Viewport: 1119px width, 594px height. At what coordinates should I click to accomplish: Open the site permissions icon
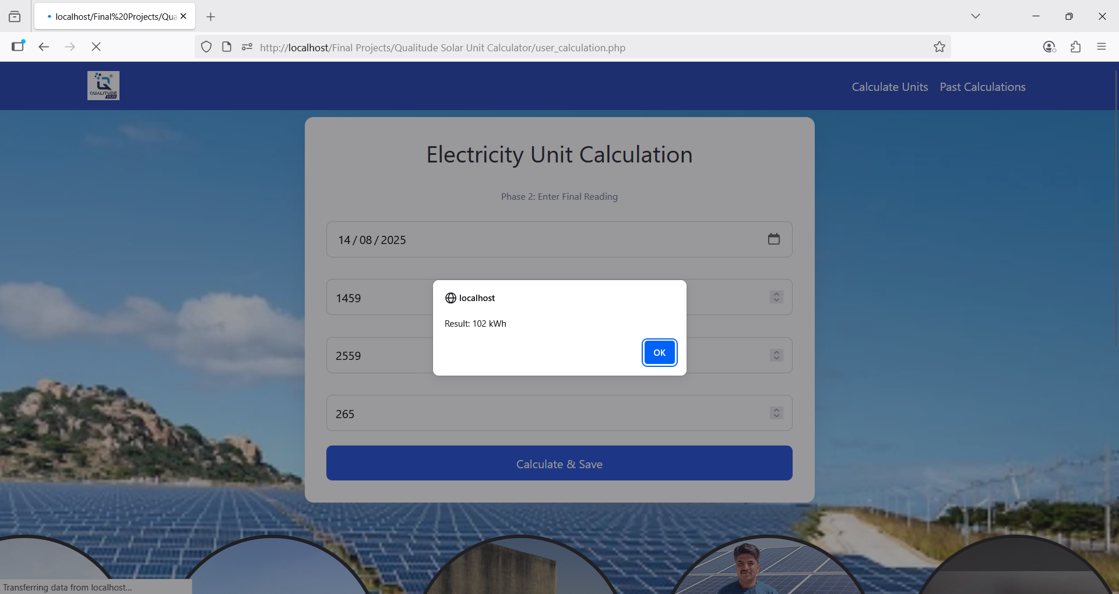[247, 47]
